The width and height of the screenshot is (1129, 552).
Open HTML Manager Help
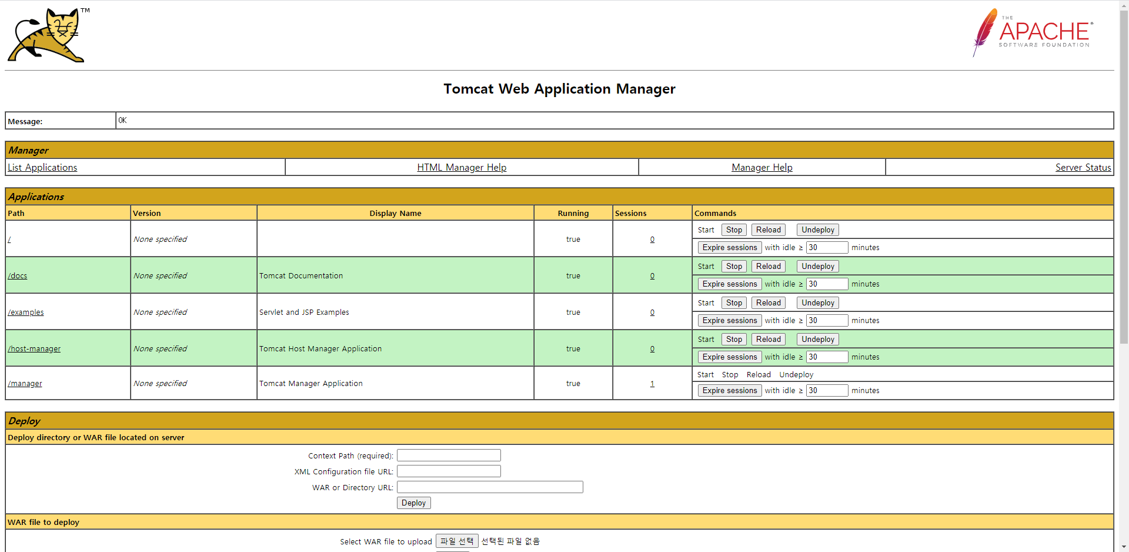(462, 168)
